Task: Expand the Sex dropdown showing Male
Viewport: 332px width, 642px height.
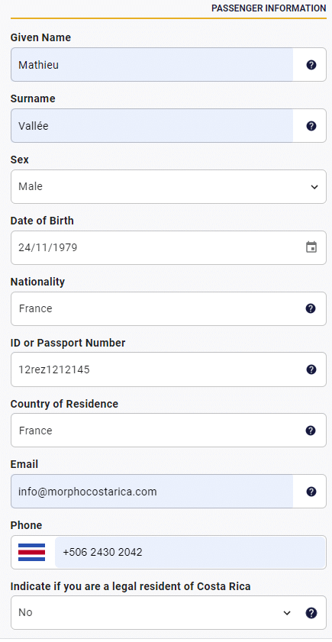Action: [169, 187]
